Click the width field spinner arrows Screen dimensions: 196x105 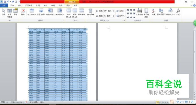(113, 16)
